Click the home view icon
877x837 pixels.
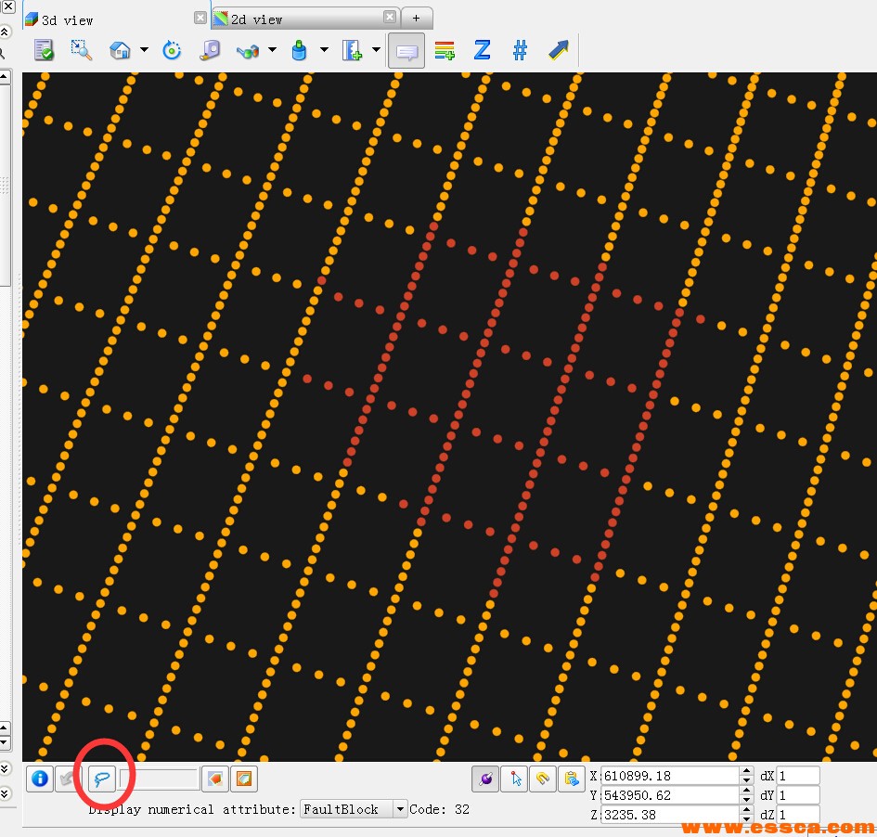[x=120, y=50]
